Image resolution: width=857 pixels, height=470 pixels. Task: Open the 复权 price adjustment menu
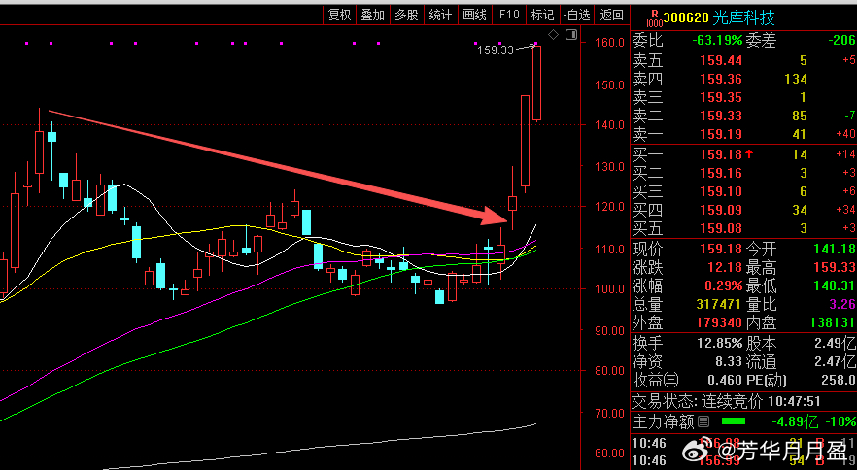tap(339, 15)
